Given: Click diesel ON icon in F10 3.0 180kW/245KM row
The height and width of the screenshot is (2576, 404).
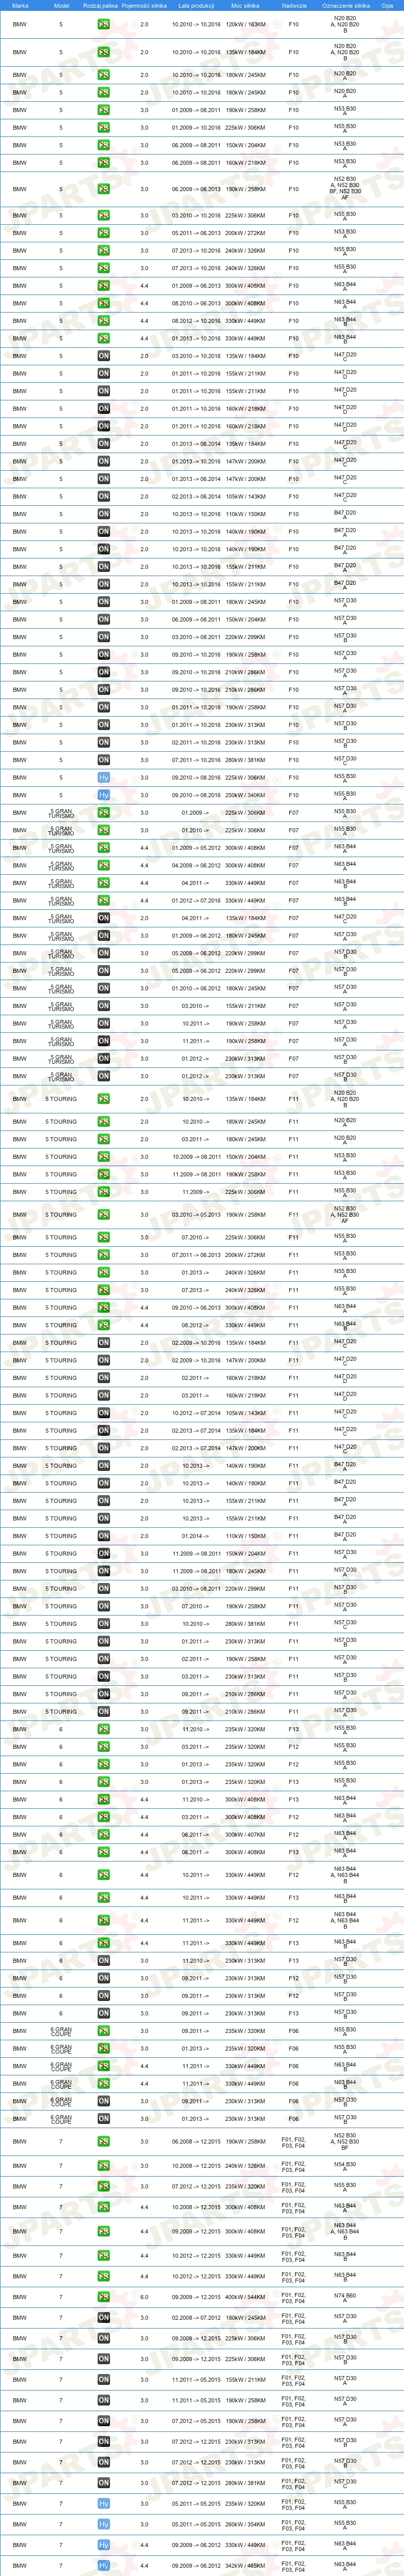Looking at the screenshot, I should [x=103, y=602].
